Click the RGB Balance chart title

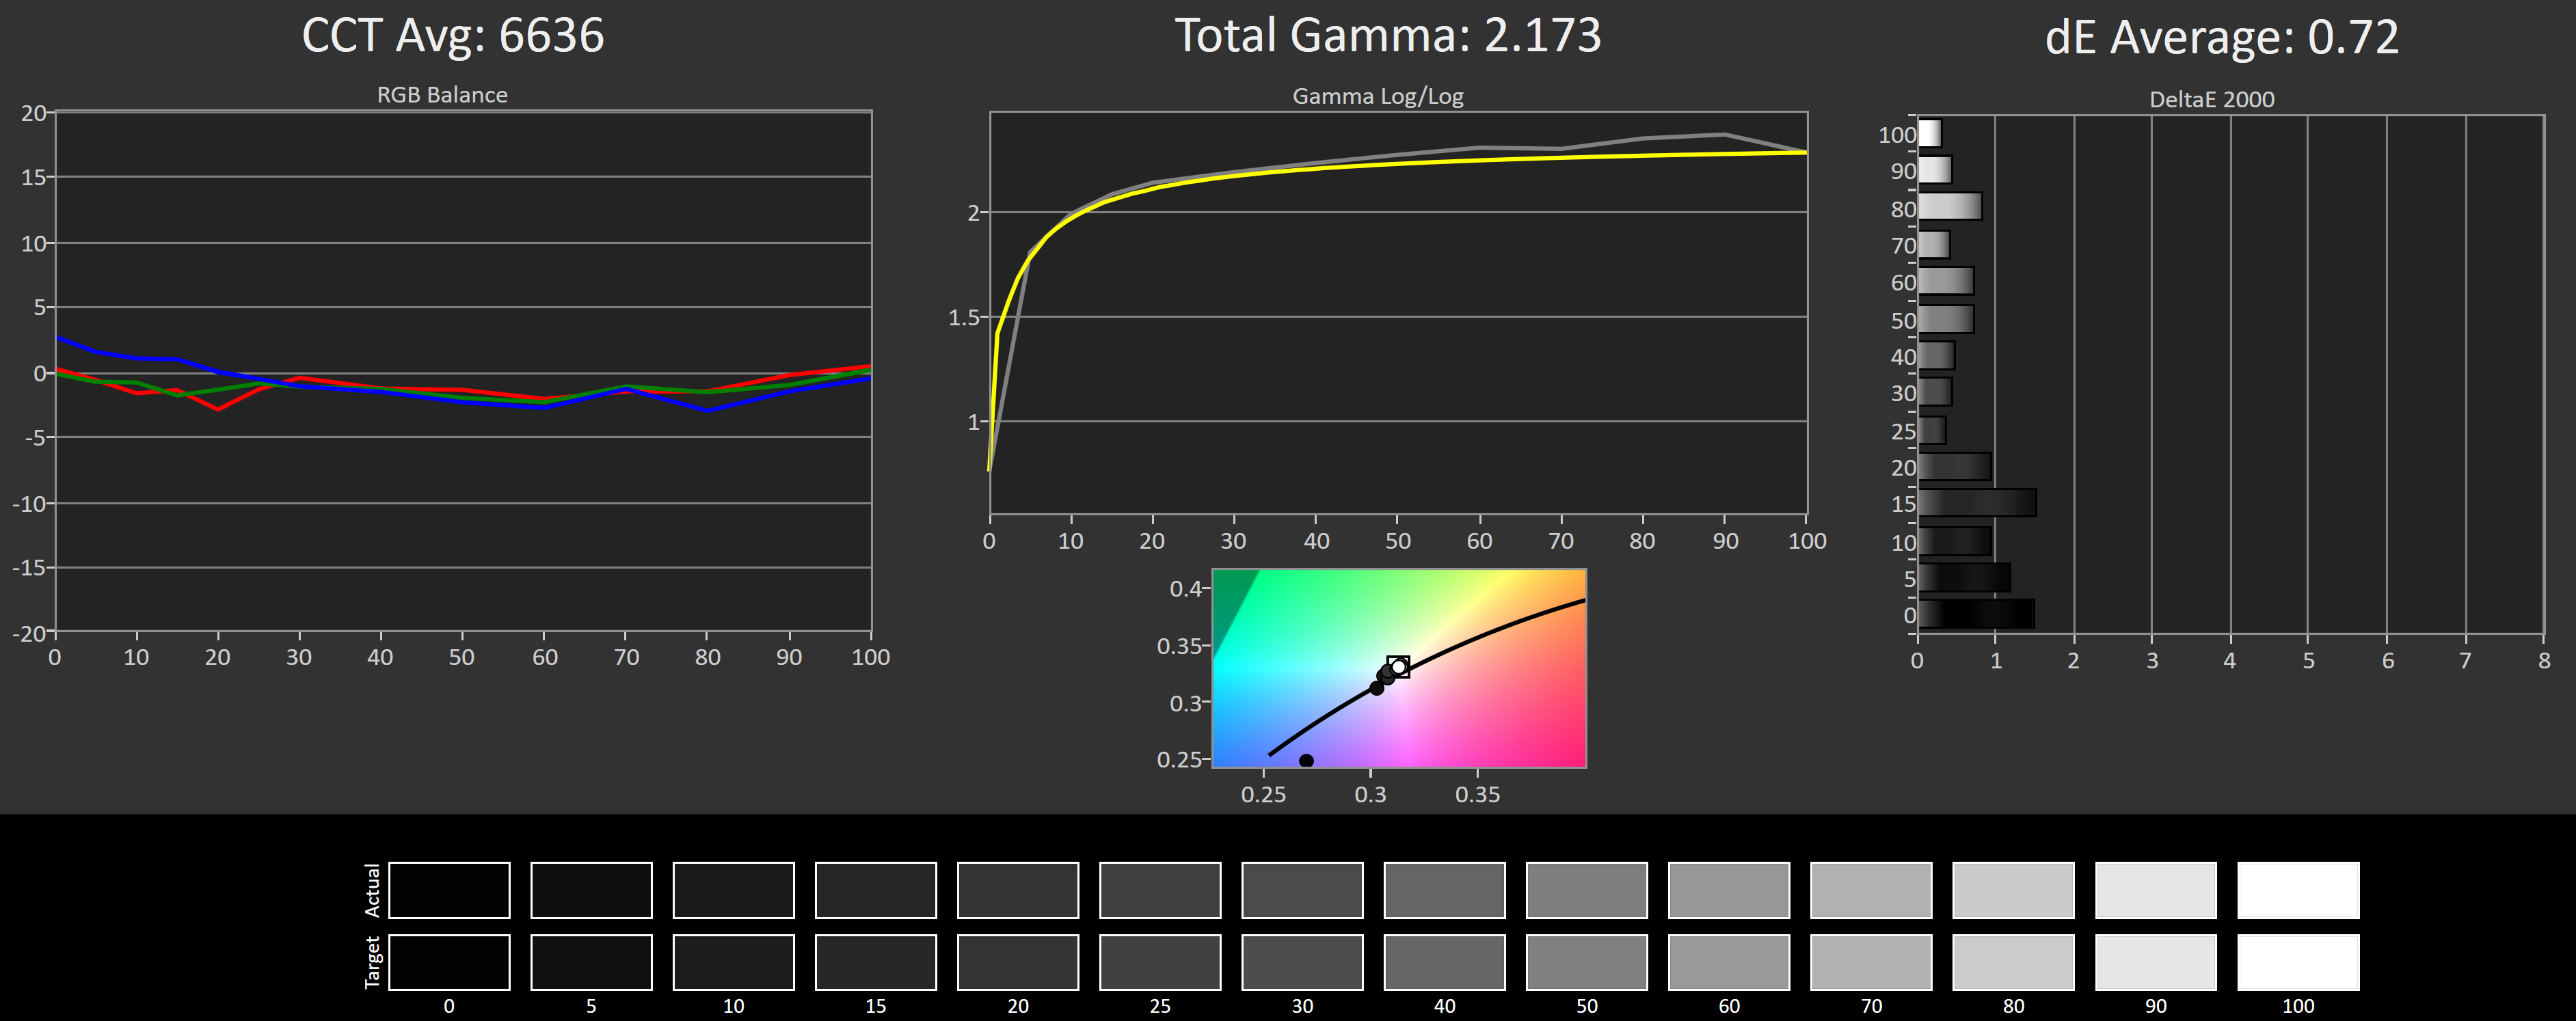pyautogui.click(x=442, y=95)
